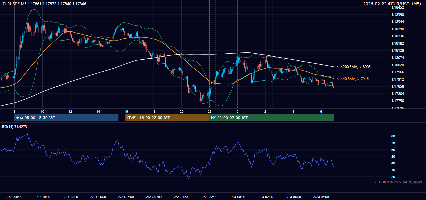Click the 2/23 16:00 date label
This screenshot has width=426, height=200.
tap(126, 197)
